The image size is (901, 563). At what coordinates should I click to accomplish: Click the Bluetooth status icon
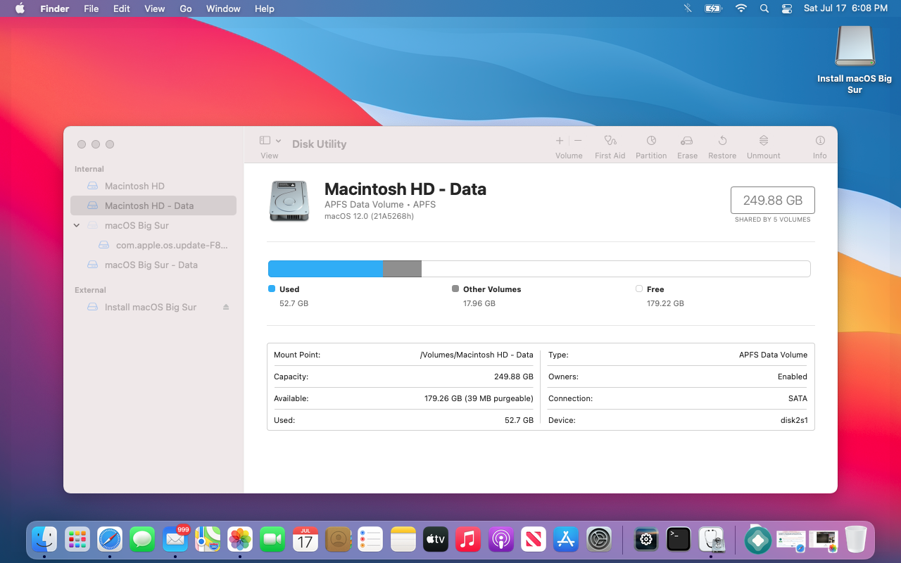click(x=688, y=8)
